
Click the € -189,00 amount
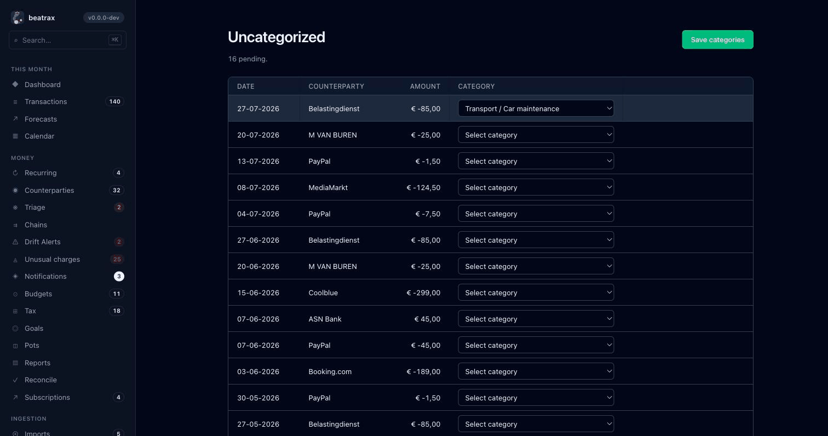[x=423, y=371]
